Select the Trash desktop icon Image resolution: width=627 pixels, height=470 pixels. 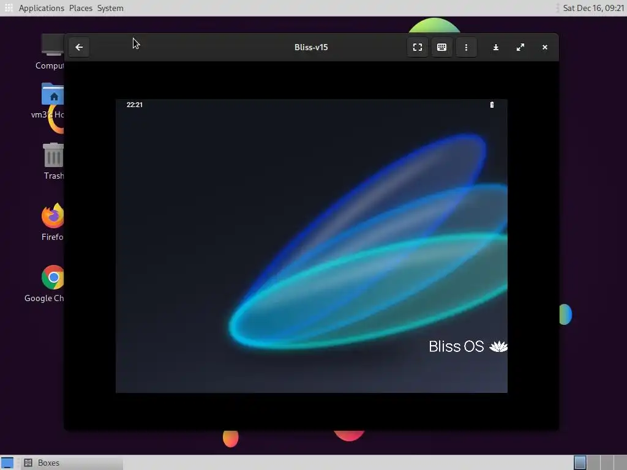(53, 162)
